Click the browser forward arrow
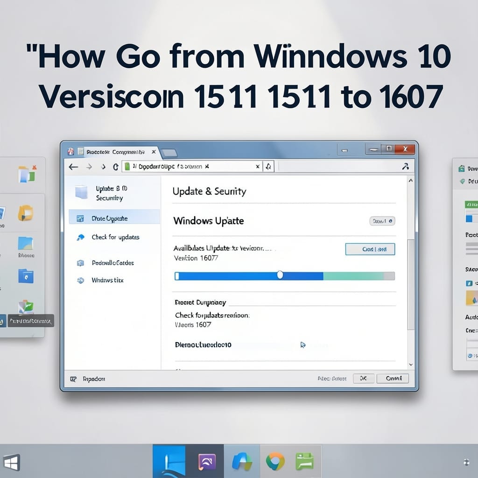This screenshot has height=478, width=478. click(89, 167)
